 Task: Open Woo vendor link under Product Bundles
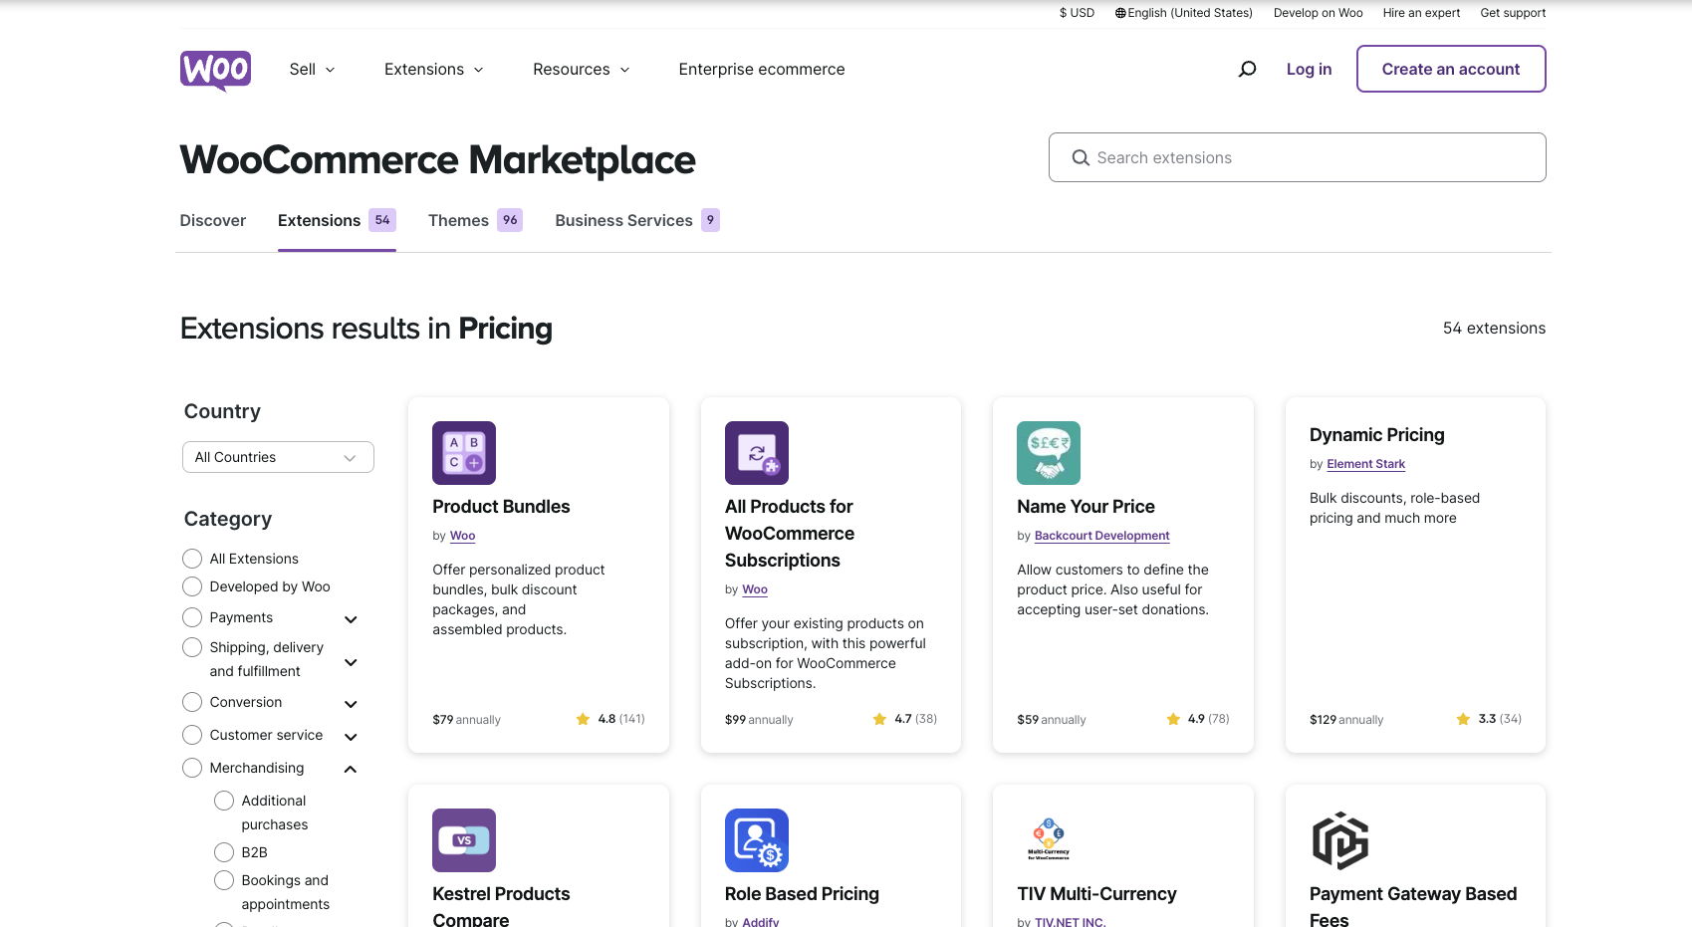[462, 536]
